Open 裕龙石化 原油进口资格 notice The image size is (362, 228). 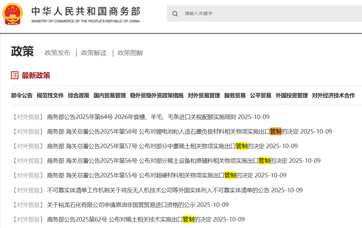[121, 205]
